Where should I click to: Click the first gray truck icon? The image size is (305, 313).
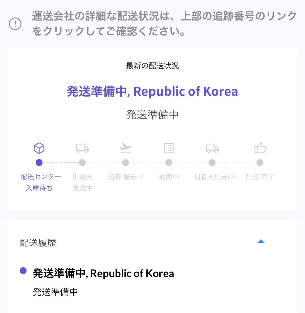[x=82, y=148]
